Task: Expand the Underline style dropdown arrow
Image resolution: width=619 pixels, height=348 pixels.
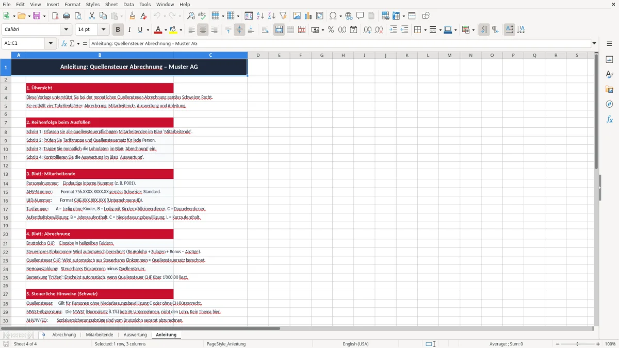Action: tap(148, 30)
